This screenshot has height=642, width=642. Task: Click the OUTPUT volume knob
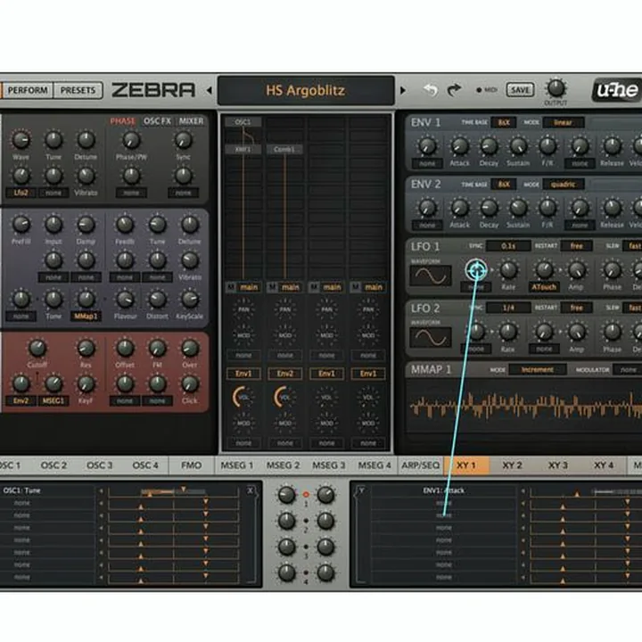pos(556,88)
